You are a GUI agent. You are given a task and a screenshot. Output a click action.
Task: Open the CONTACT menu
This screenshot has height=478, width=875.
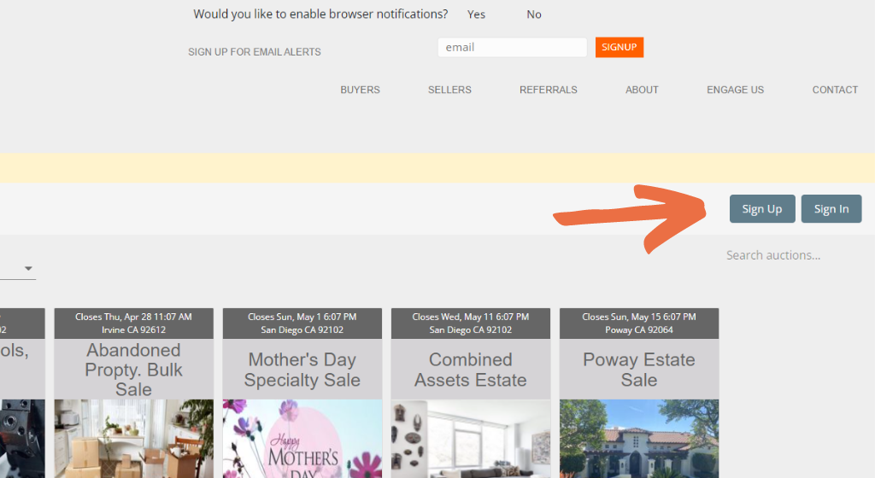[x=835, y=90]
